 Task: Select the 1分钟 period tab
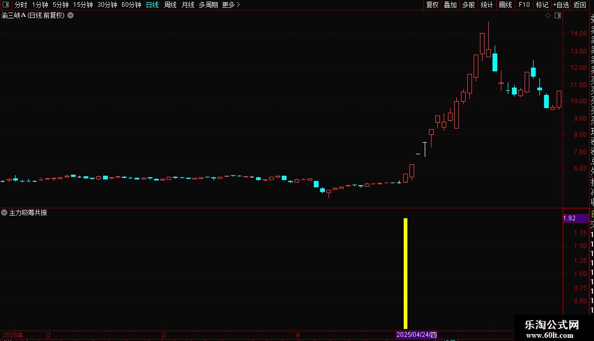(x=40, y=5)
